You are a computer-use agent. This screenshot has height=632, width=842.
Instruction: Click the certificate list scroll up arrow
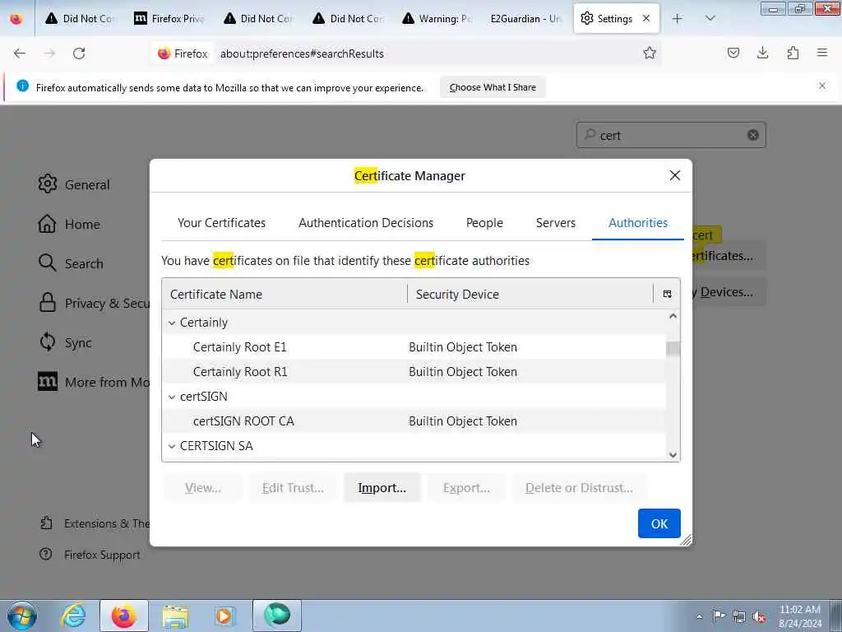pos(673,317)
